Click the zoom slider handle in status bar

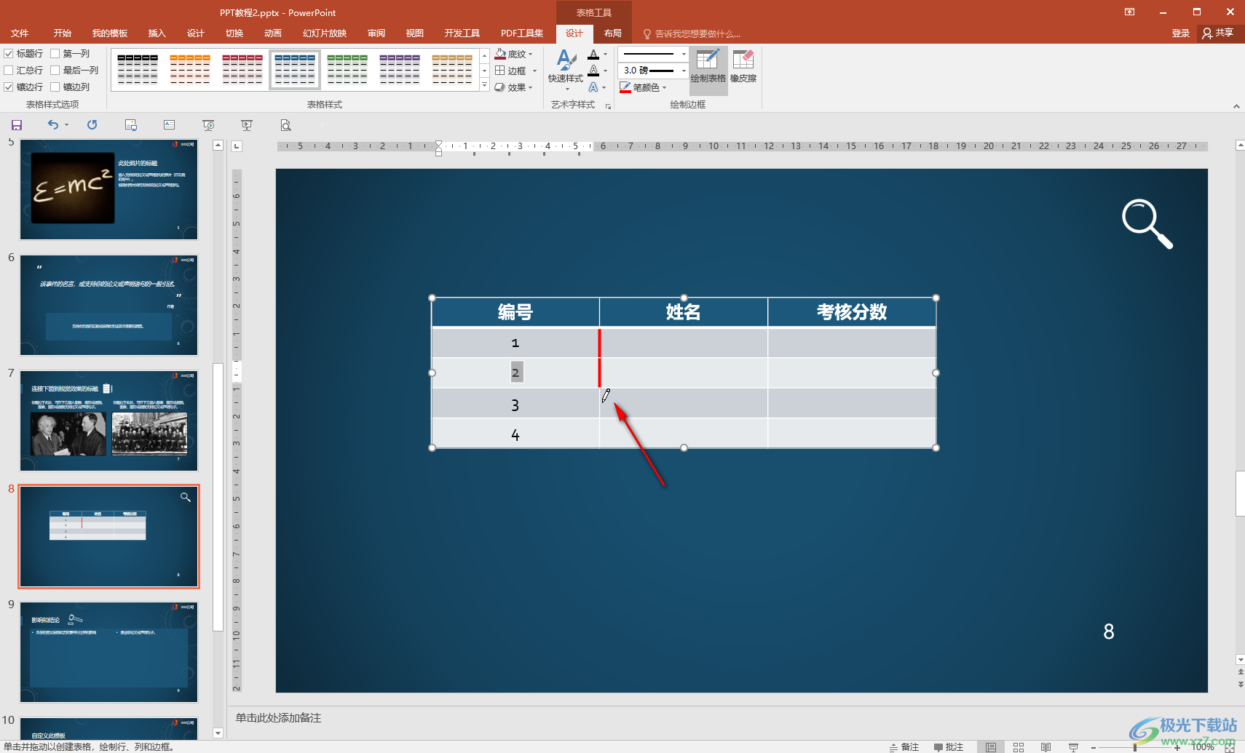click(1135, 747)
